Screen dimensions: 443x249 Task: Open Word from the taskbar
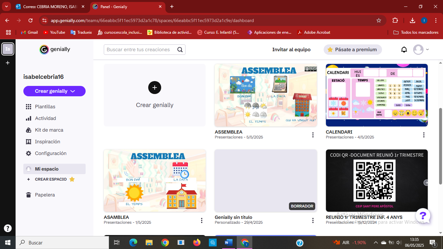click(229, 243)
